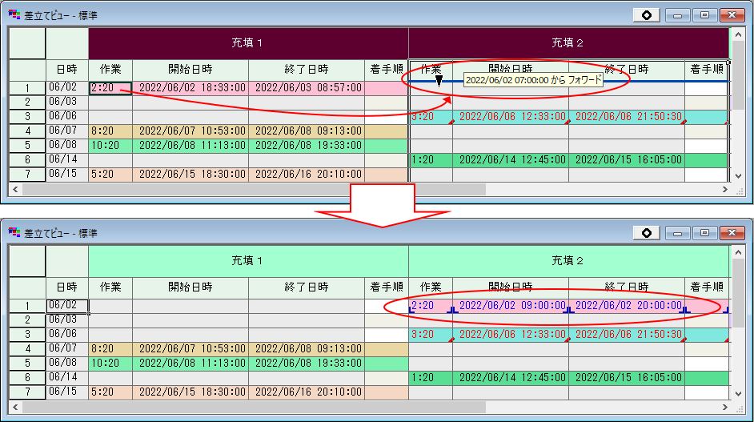Image resolution: width=754 pixels, height=422 pixels.
Task: Click down arrow of lower window vertical scrollbar
Action: pos(739,394)
